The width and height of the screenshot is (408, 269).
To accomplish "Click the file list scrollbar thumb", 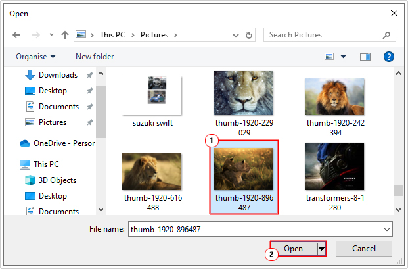I will pyautogui.click(x=398, y=190).
